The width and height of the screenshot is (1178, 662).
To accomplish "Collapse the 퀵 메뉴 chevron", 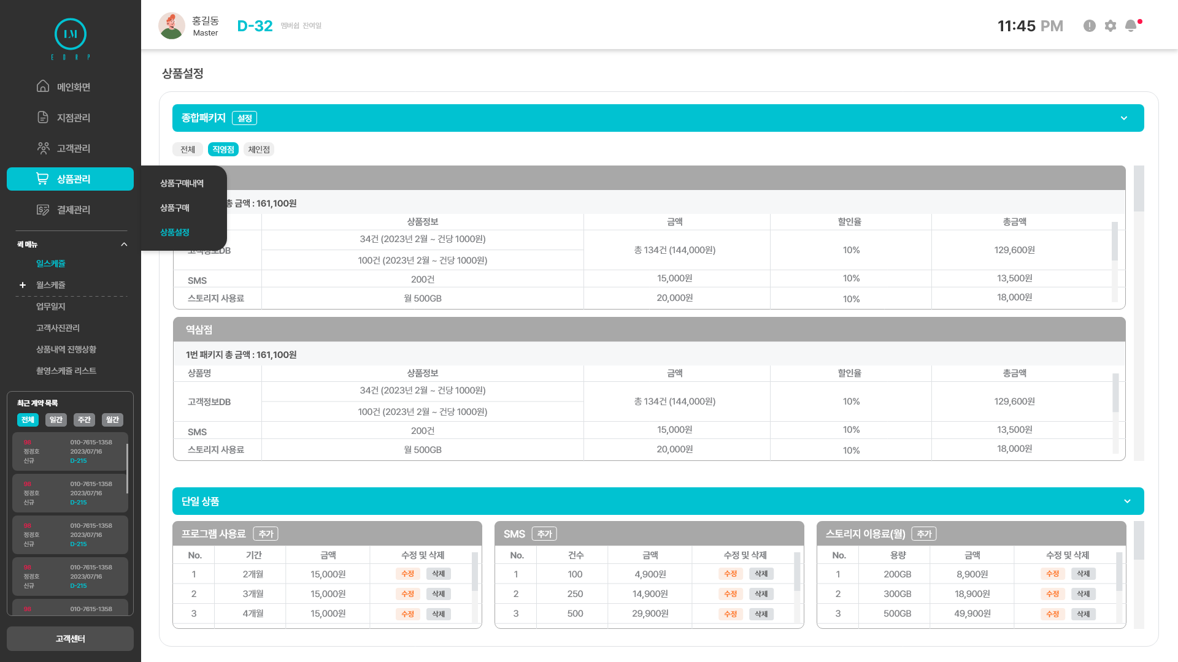I will click(x=124, y=245).
